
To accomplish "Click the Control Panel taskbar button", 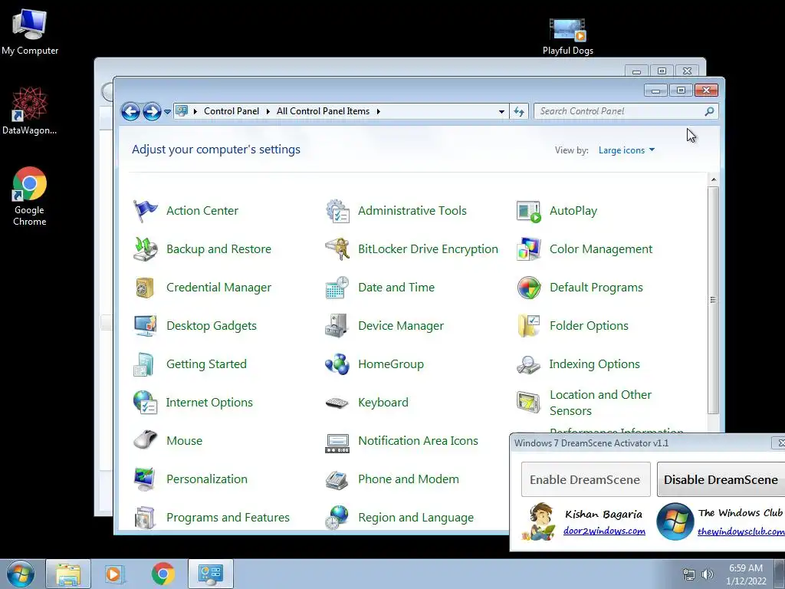I will pos(211,574).
